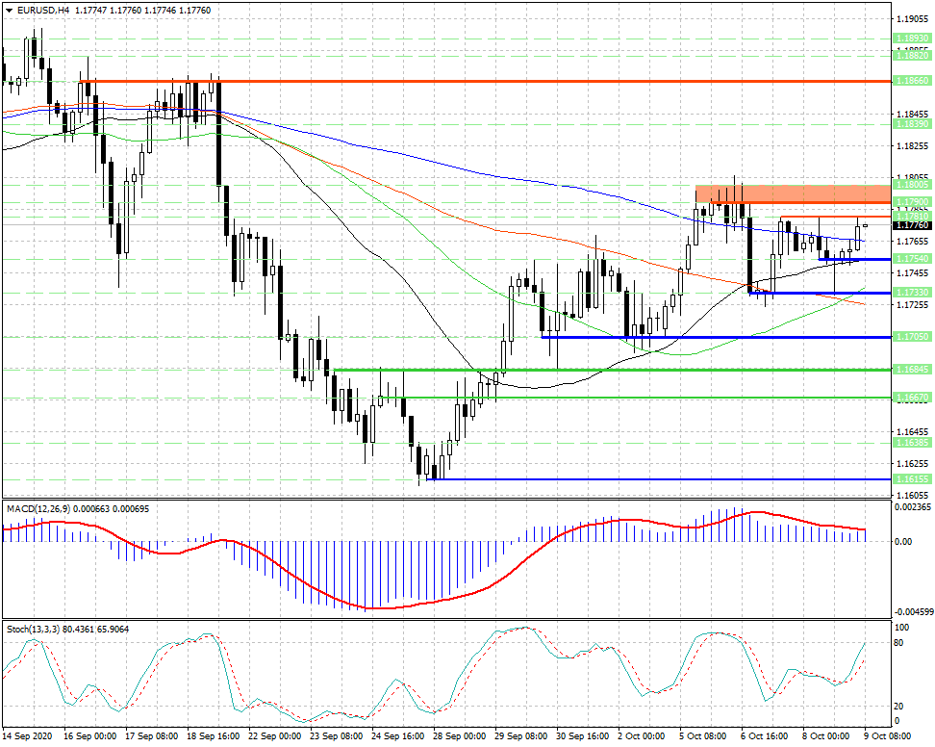Click the 1.18390 level price label
Image resolution: width=935 pixels, height=747 pixels.
click(x=912, y=123)
